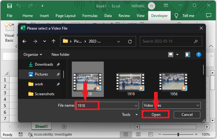This screenshot has height=139, width=217.
Task: Switch to the Home tab
Action: coord(28,16)
